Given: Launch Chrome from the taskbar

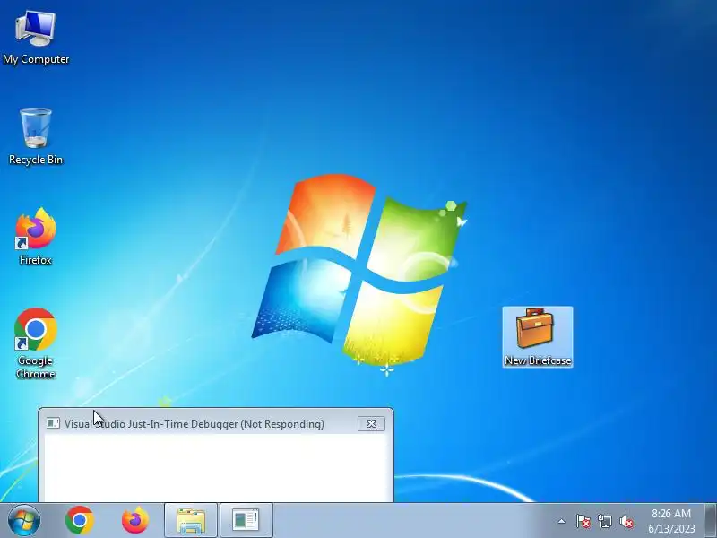Looking at the screenshot, I should coord(80,520).
